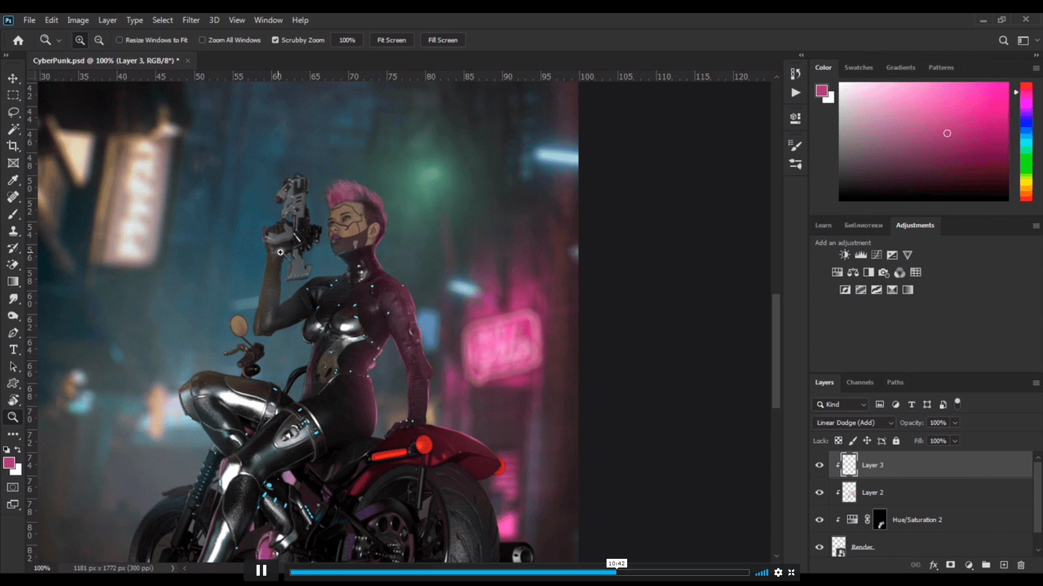Screen dimensions: 1043x586
Task: Open Zoom tool preset picker arrow
Action: tap(59, 40)
